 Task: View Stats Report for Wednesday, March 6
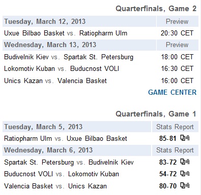pos(175,150)
